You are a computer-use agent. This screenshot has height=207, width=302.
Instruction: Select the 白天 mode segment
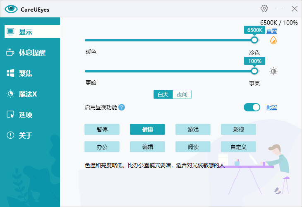pyautogui.click(x=163, y=94)
